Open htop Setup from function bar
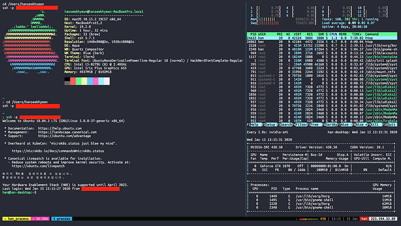Image resolution: width=401 pixels, height=226 pixels. click(x=270, y=125)
